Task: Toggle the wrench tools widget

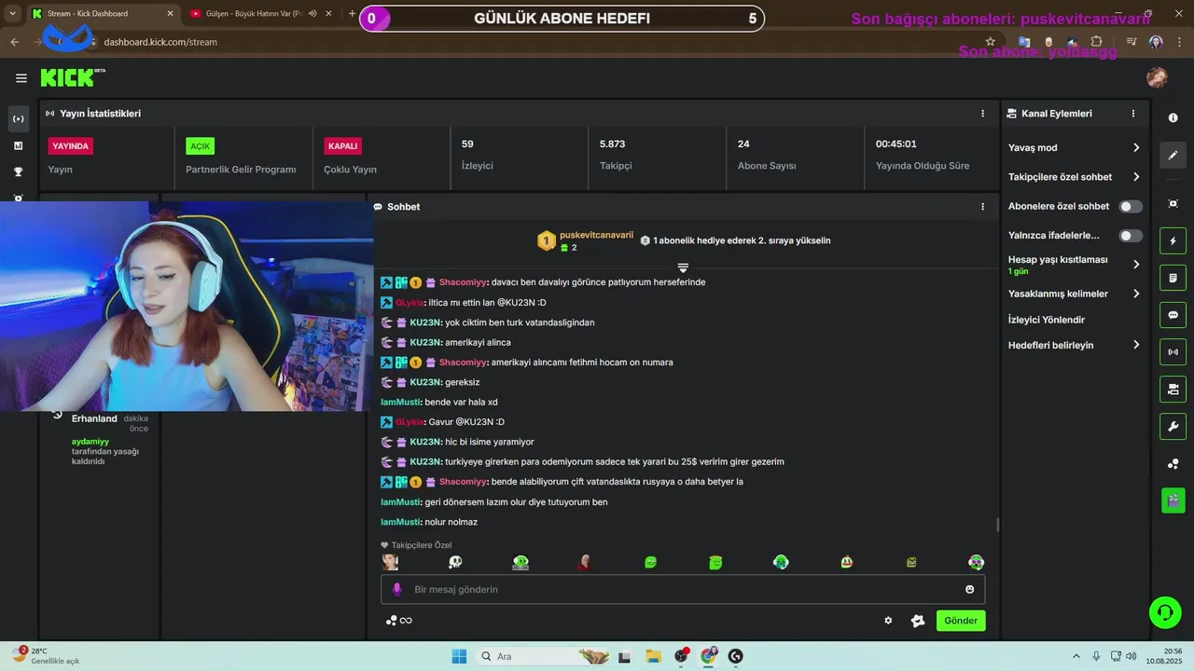Action: click(1173, 426)
